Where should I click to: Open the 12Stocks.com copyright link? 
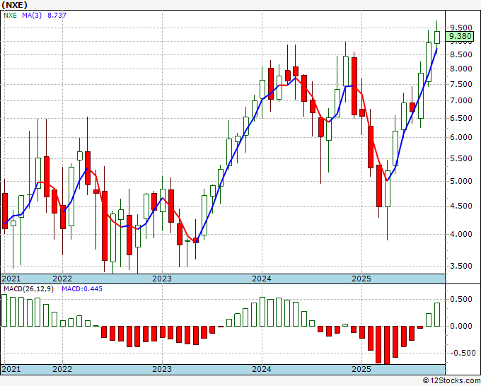[x=451, y=381]
